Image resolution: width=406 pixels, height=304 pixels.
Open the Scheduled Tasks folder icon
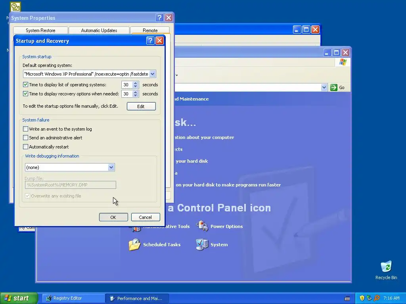click(134, 245)
